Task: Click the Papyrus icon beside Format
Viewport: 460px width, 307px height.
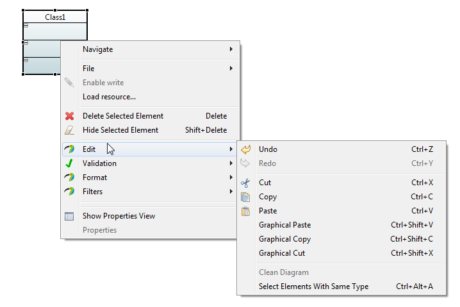Action: [69, 178]
